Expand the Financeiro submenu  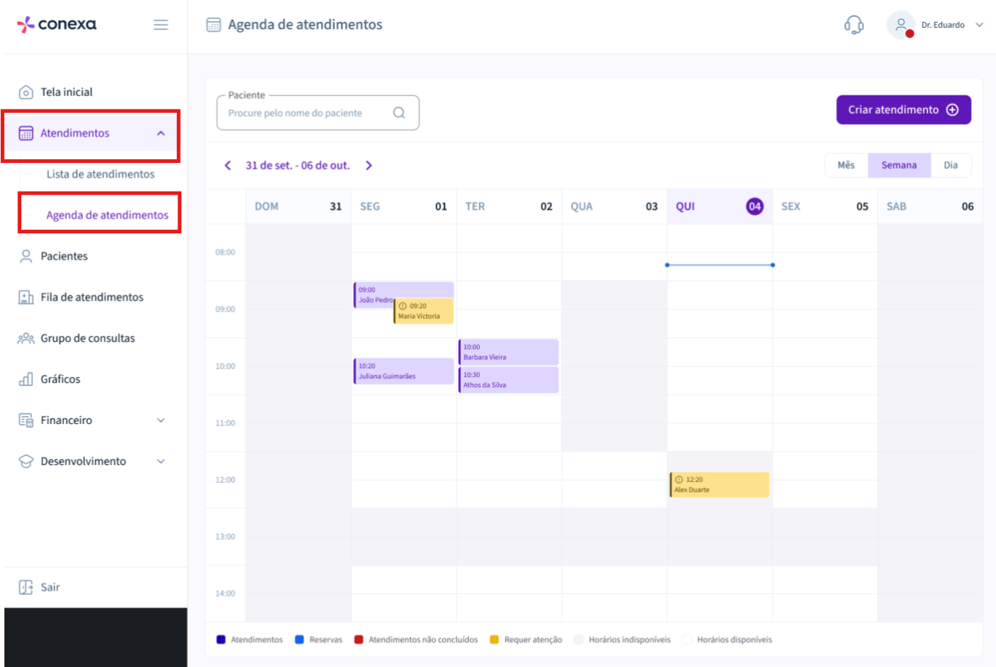tap(161, 420)
